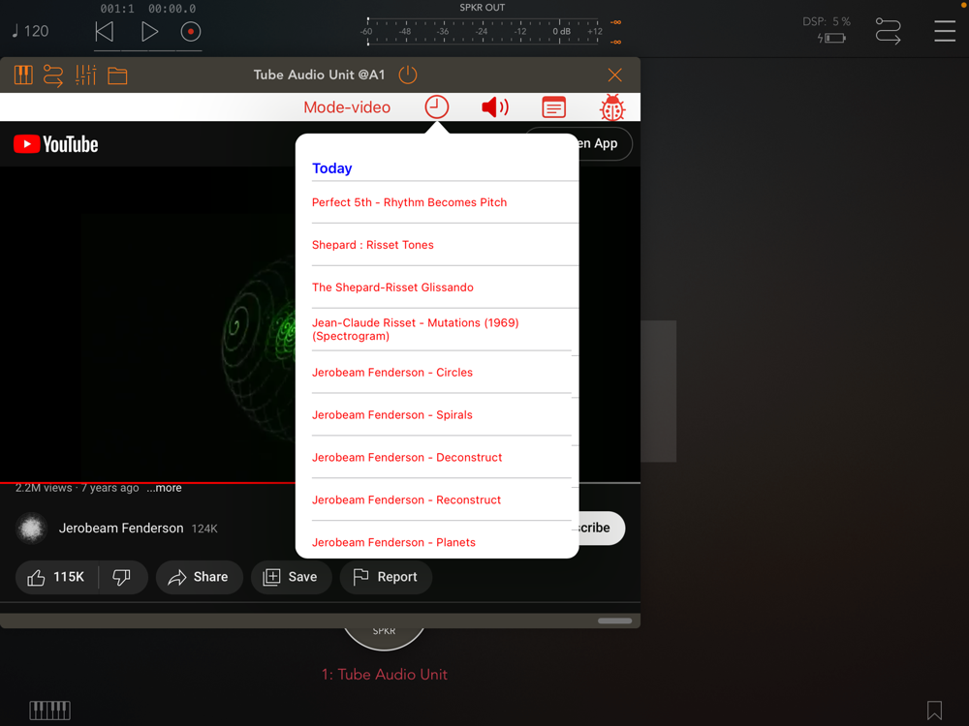
Task: Click the rewind to start transport button
Action: (x=105, y=32)
